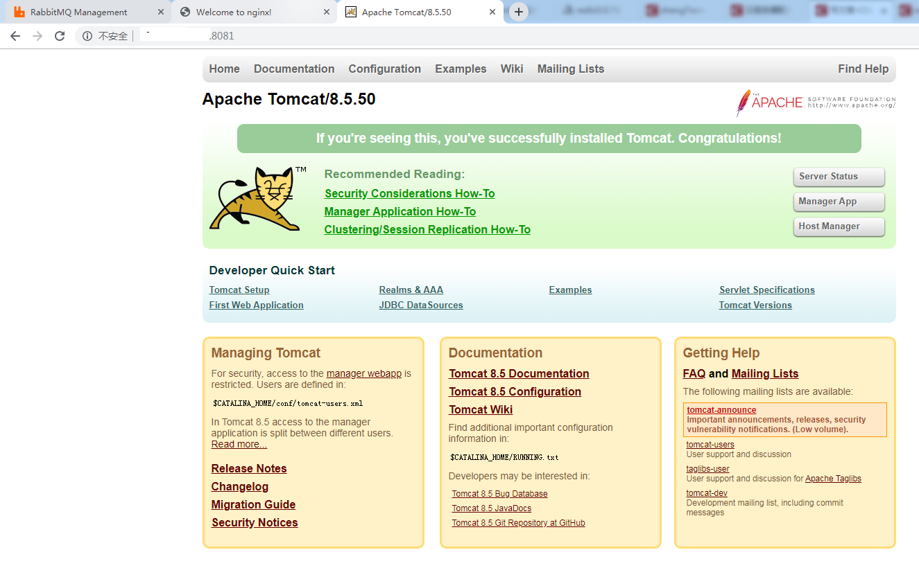Viewport: 919px width, 568px height.
Task: Open Tomcat 8.5 Bug Database link
Action: [499, 494]
